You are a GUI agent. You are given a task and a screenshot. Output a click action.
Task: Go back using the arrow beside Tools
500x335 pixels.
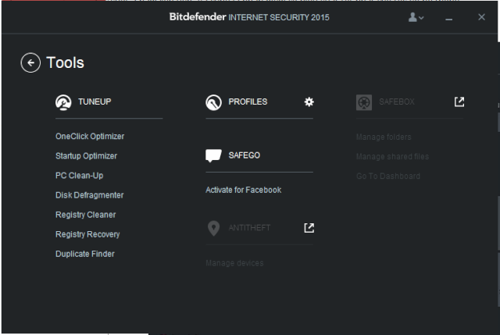pyautogui.click(x=30, y=62)
